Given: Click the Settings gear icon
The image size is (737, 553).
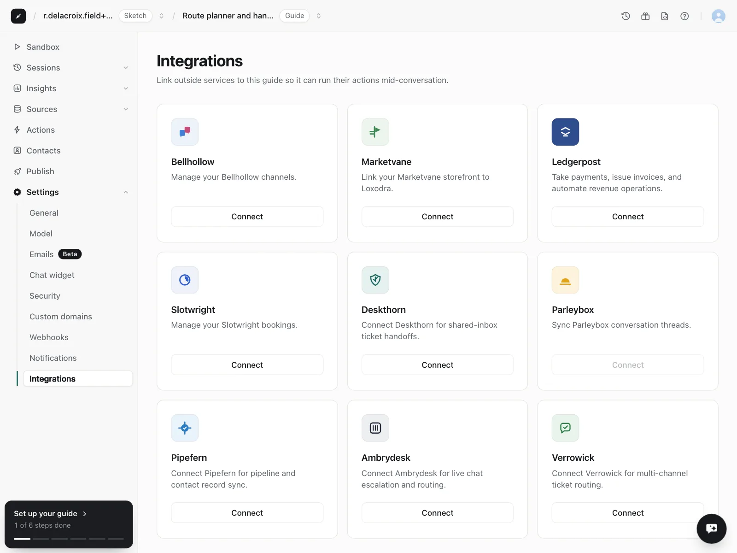Looking at the screenshot, I should click(17, 192).
